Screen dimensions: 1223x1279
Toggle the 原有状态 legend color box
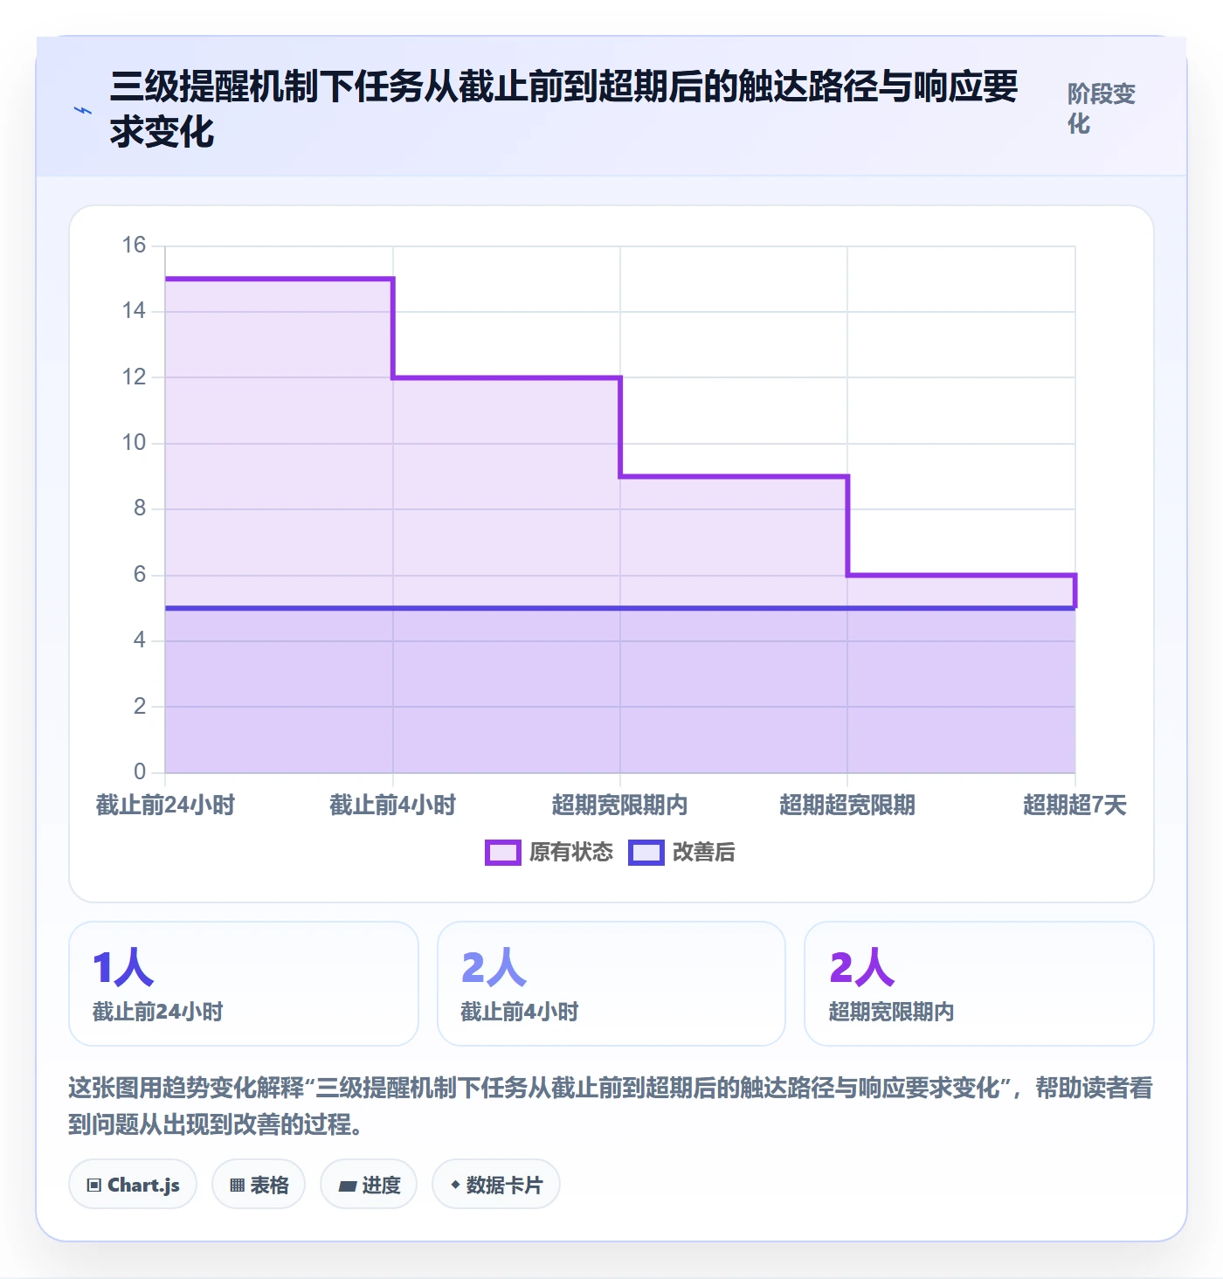click(x=503, y=852)
